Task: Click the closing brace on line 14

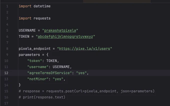Action: [20, 85]
